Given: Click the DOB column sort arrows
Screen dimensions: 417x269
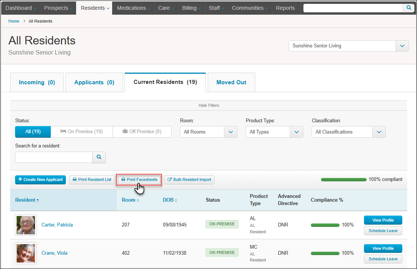Looking at the screenshot, I should point(176,201).
